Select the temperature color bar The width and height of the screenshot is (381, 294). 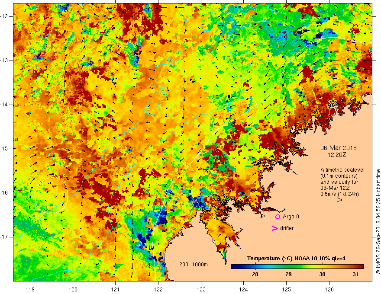(x=297, y=267)
